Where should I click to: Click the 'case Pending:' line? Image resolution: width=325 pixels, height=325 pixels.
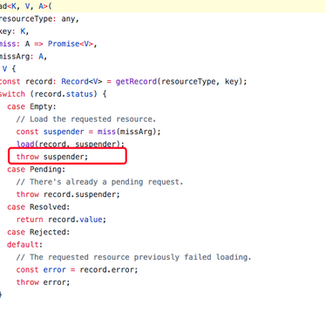coord(36,169)
